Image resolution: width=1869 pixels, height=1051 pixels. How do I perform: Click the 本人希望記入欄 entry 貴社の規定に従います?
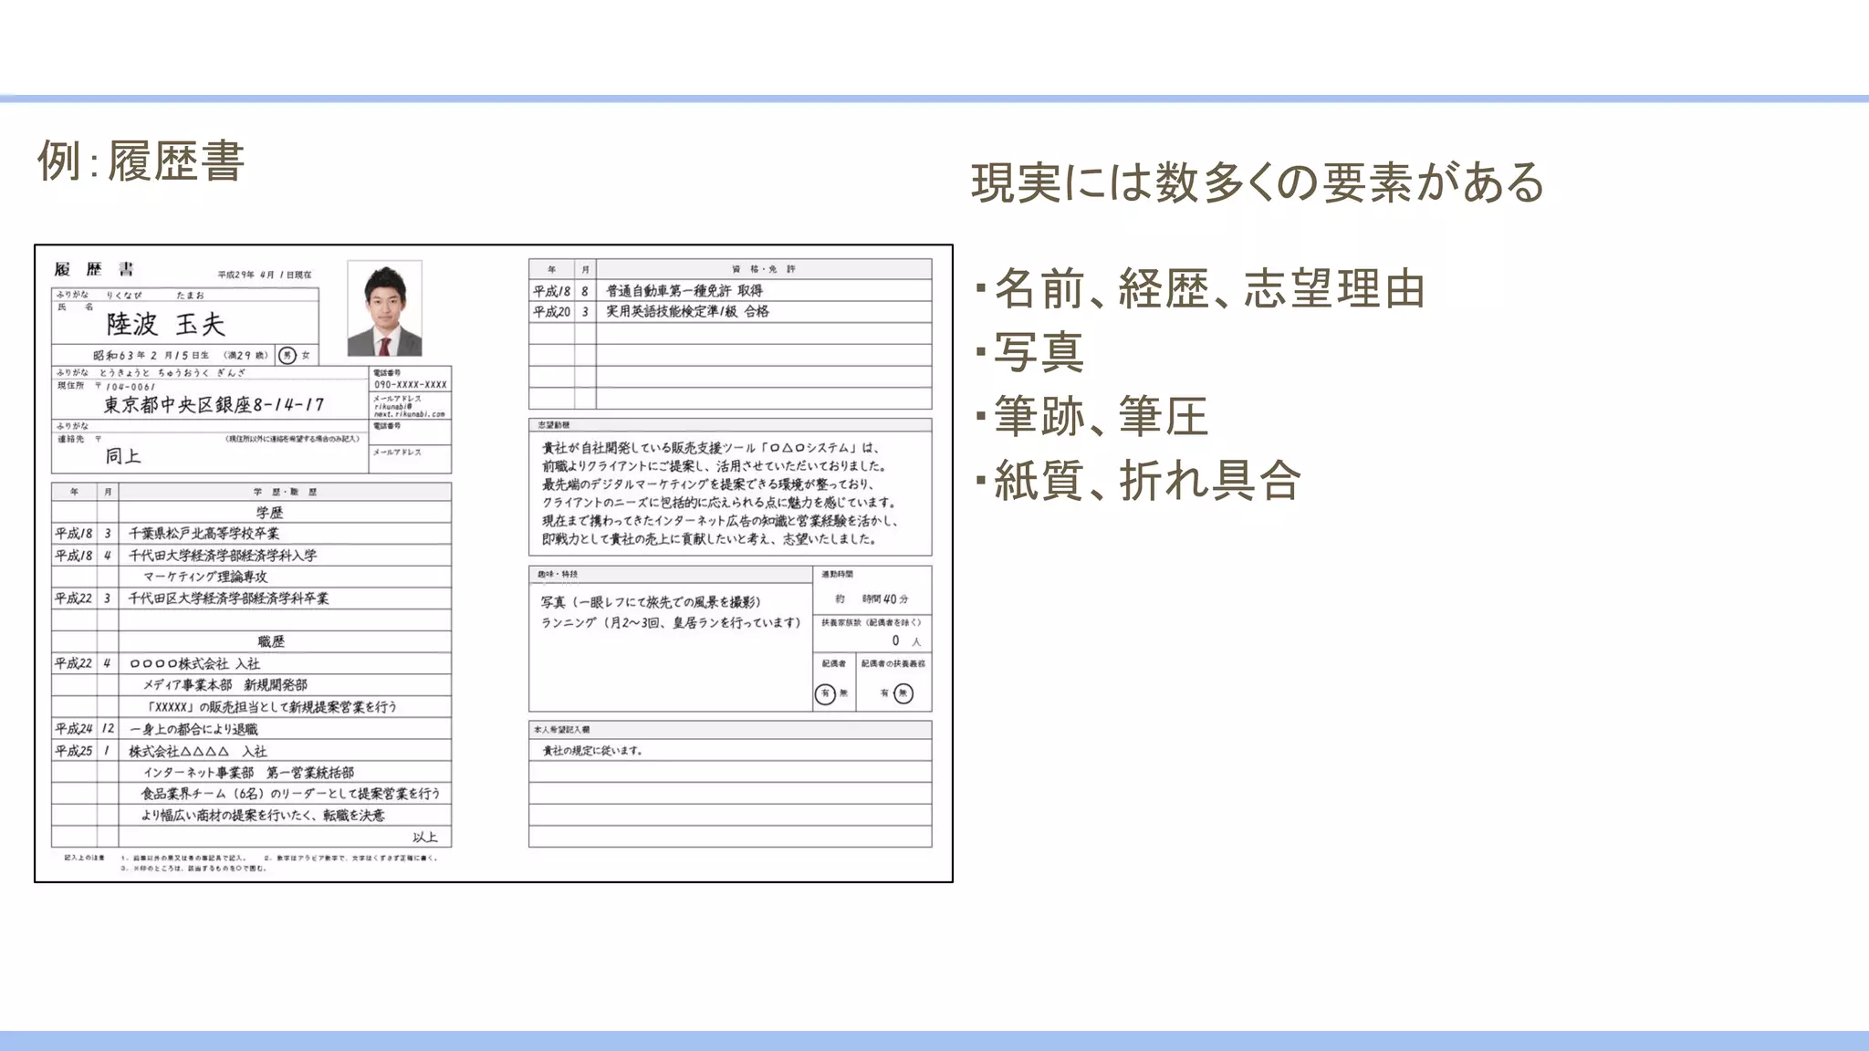pyautogui.click(x=592, y=751)
